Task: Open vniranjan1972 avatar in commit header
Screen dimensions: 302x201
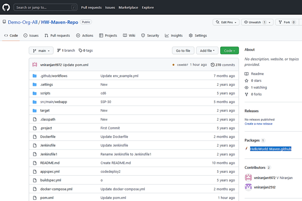Action: pyautogui.click(x=35, y=65)
